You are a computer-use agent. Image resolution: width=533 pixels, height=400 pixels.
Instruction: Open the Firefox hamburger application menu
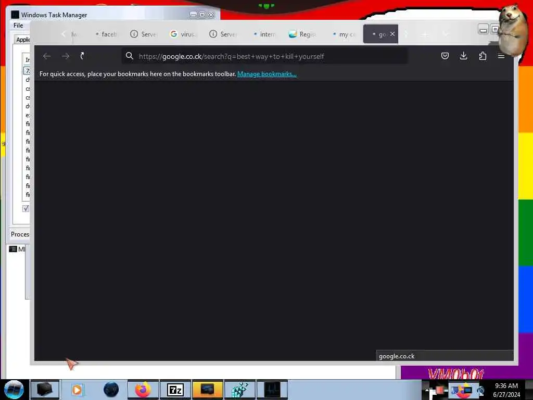pos(501,56)
